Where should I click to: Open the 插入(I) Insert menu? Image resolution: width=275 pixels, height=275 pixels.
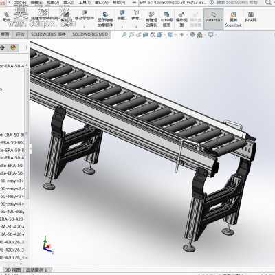[x=69, y=3]
